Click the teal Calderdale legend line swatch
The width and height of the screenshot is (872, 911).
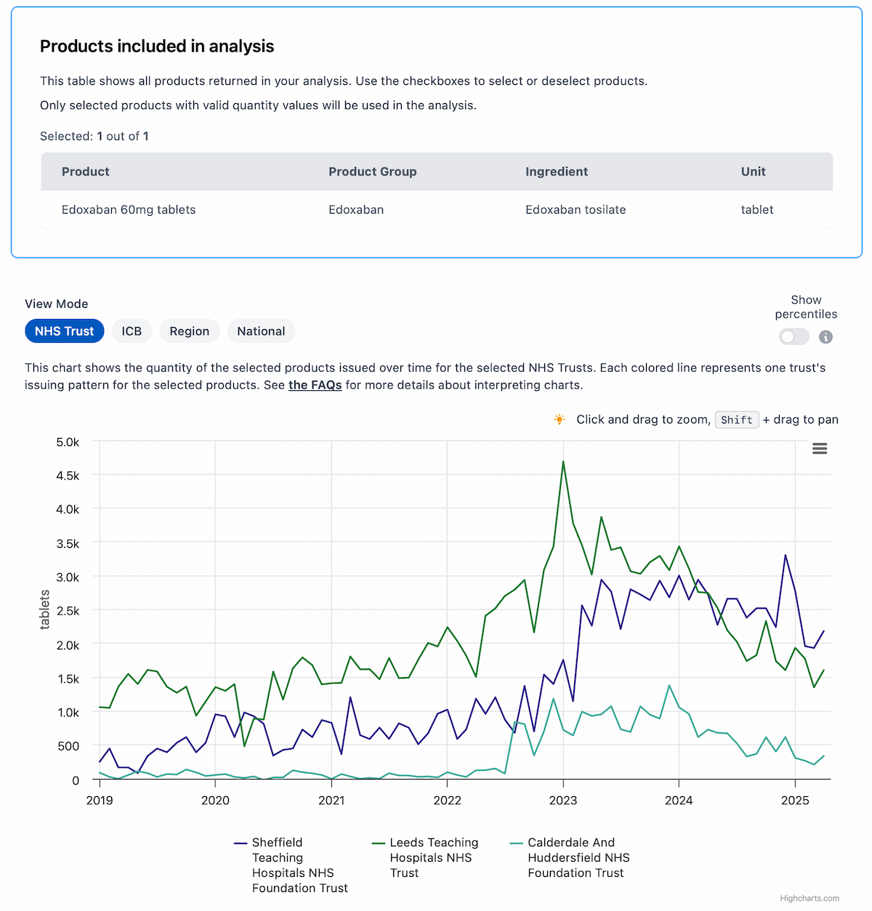[517, 843]
